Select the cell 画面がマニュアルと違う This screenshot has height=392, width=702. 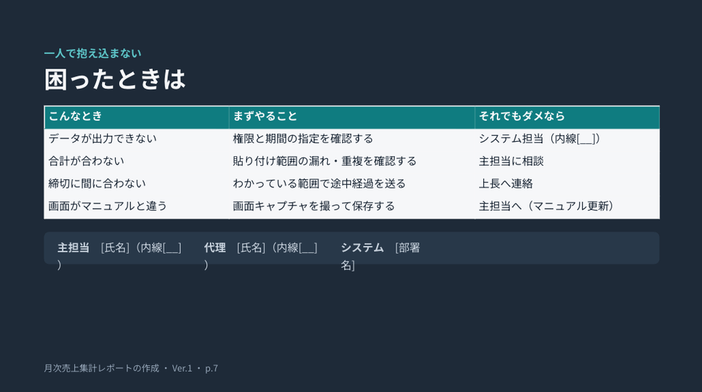pos(136,207)
